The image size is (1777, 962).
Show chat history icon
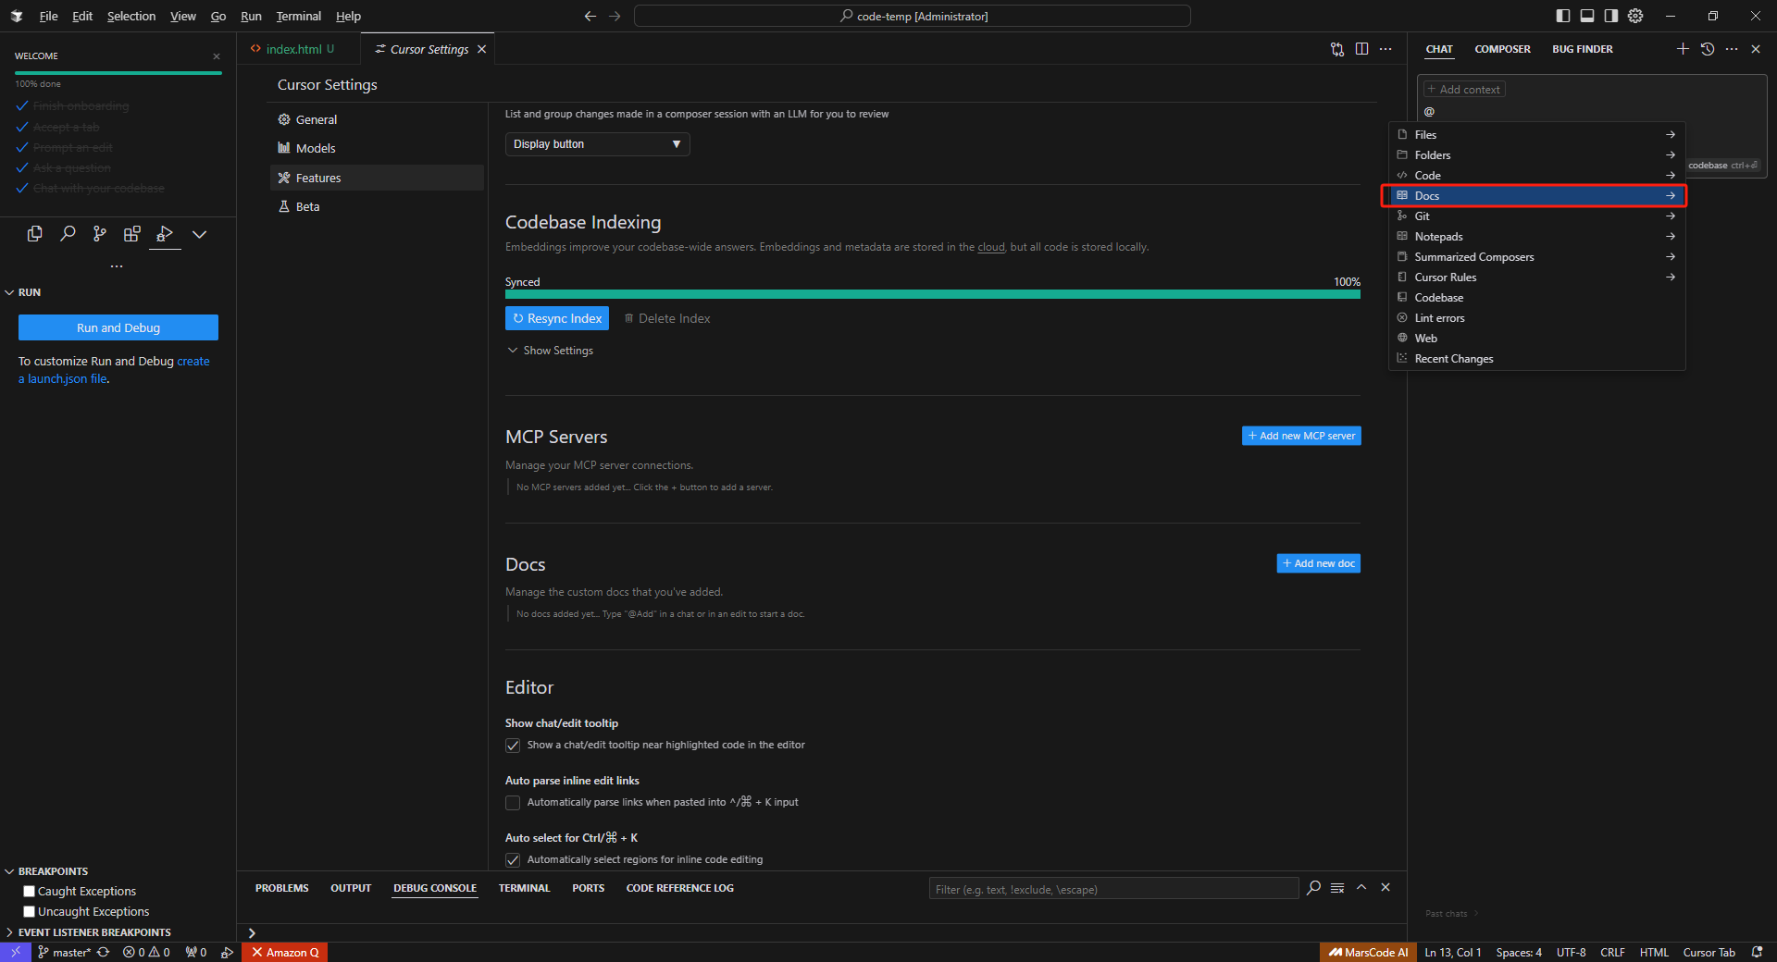[1708, 49]
